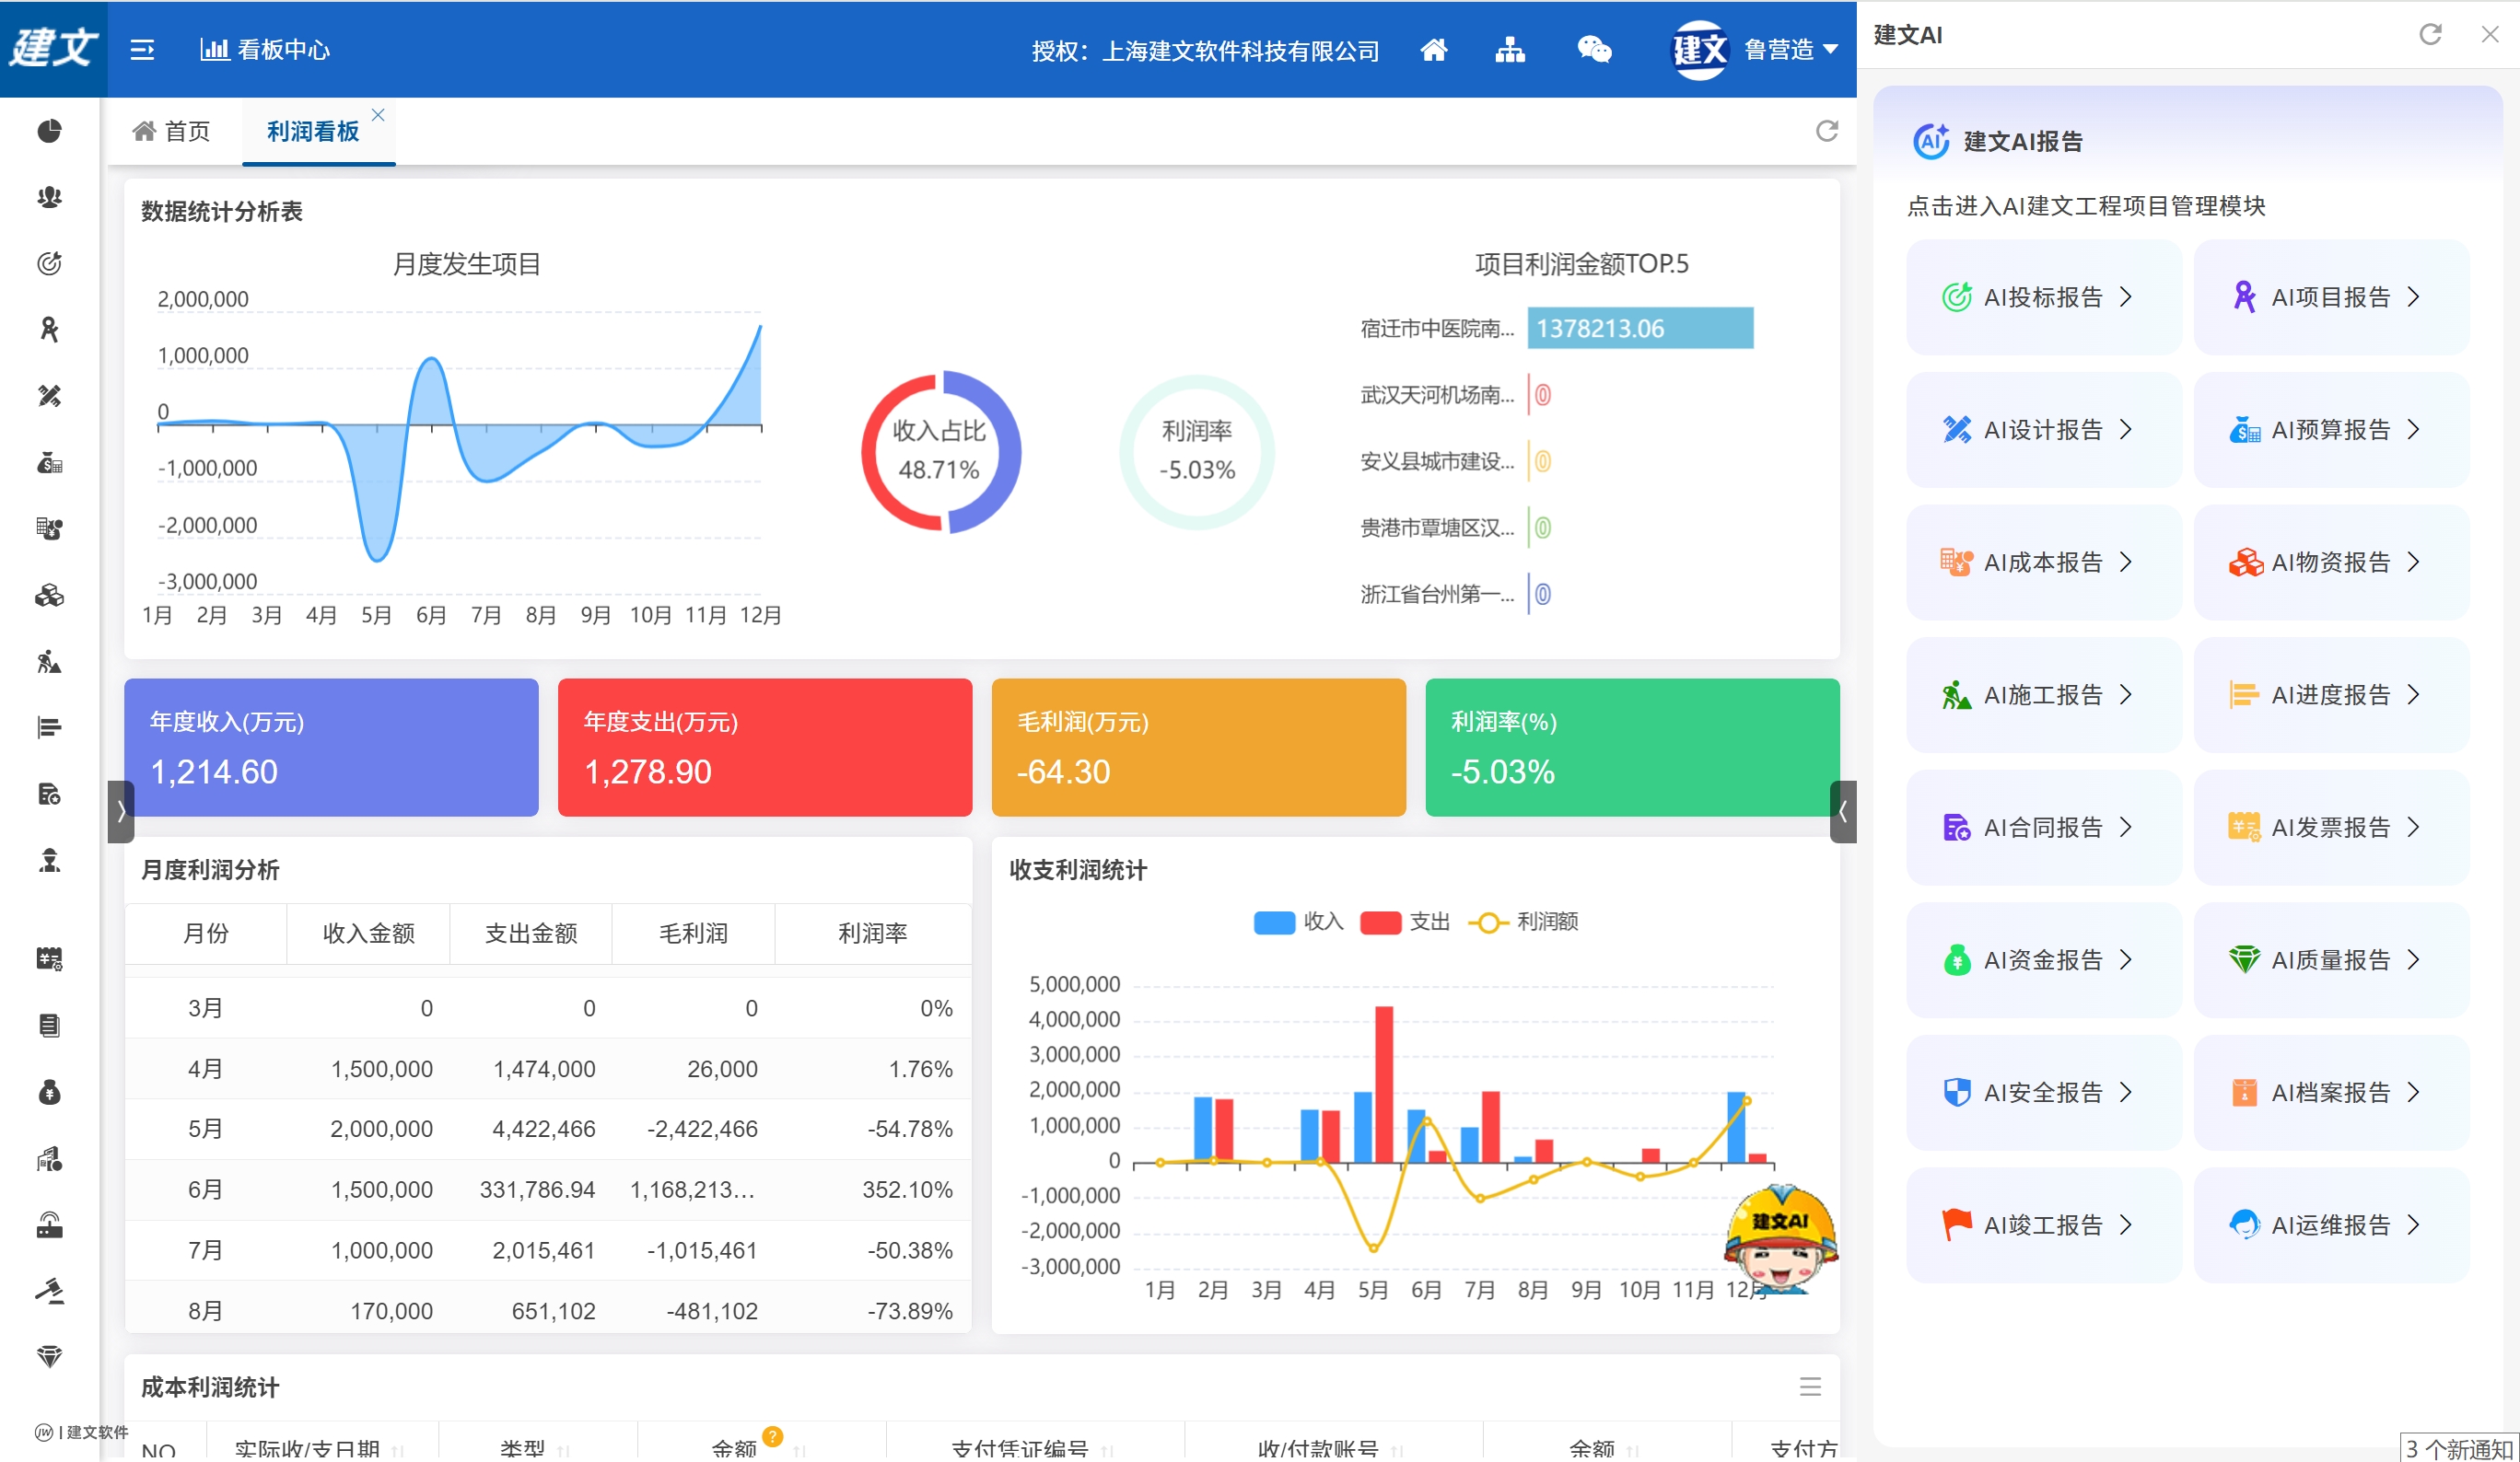Click the pie chart icon in left sidebar
This screenshot has width=2520, height=1462.
[x=49, y=131]
